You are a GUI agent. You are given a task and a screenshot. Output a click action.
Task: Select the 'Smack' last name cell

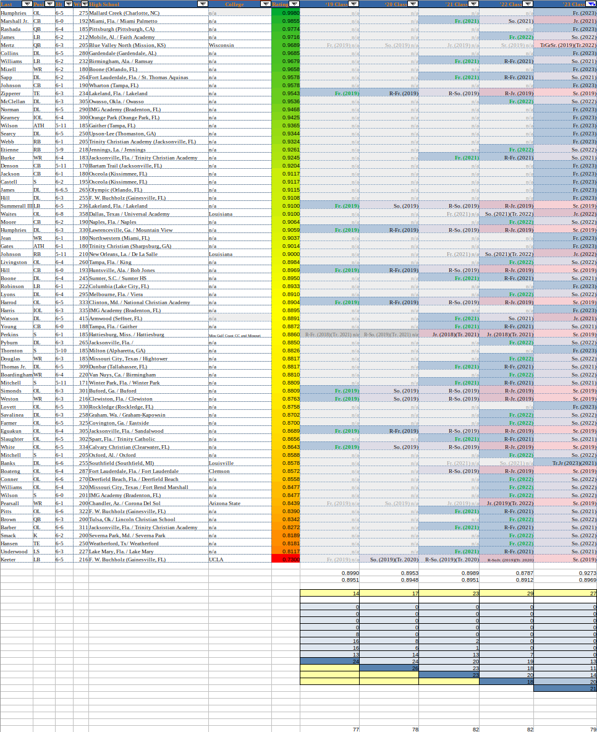[16, 535]
